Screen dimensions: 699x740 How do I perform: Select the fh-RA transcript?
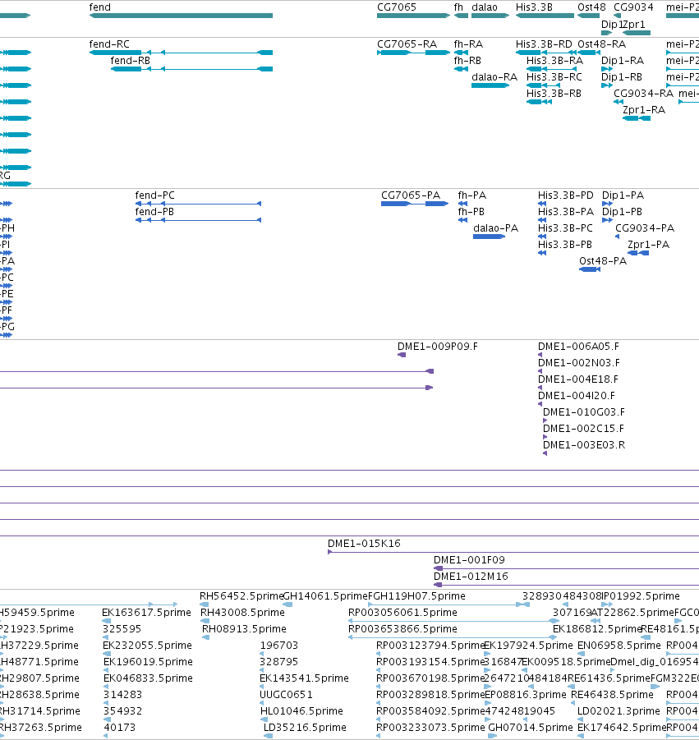pos(468,44)
